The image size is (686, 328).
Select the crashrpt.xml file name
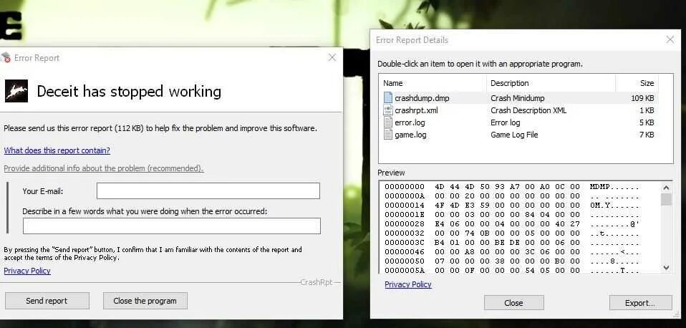pyautogui.click(x=416, y=110)
